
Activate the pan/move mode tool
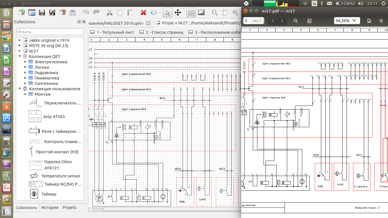click(178, 12)
